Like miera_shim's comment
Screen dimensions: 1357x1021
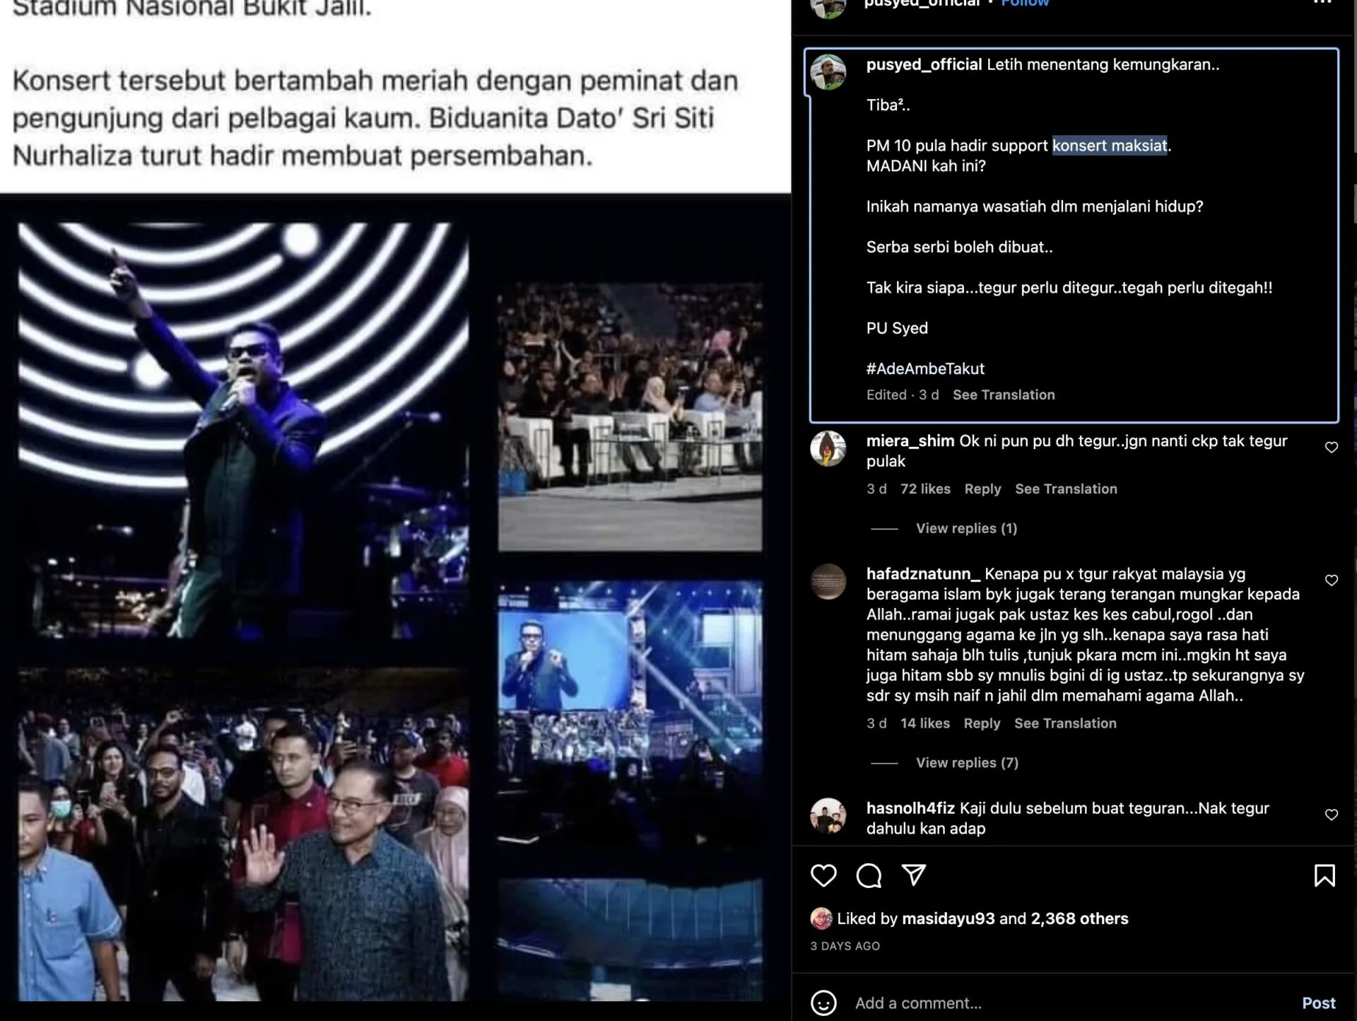(x=1332, y=448)
